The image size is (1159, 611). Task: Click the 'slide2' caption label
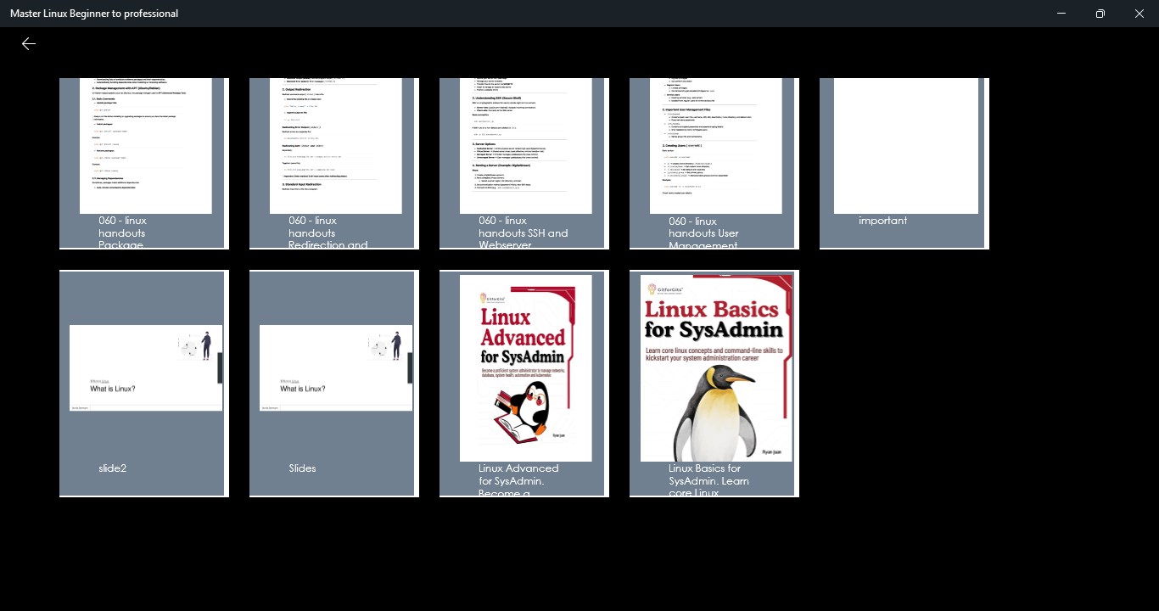113,468
